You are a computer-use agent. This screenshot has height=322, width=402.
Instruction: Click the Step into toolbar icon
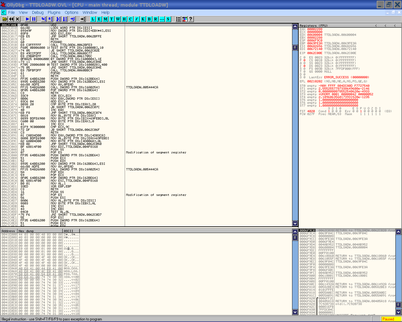[44, 19]
